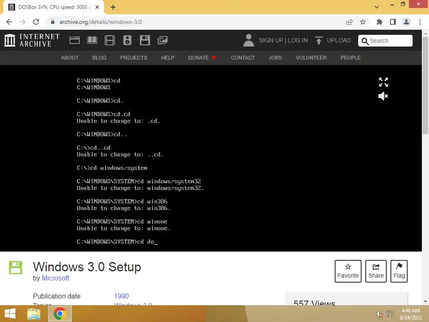Click the Flag button
Viewport: 429px width, 322px height.
click(x=399, y=271)
